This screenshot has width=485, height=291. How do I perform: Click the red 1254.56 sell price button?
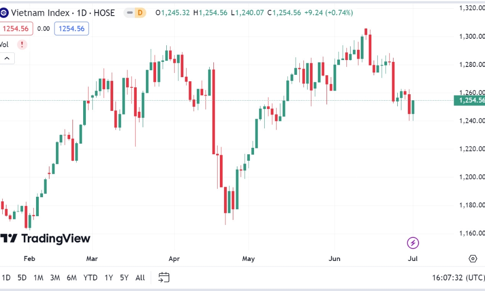coord(15,29)
